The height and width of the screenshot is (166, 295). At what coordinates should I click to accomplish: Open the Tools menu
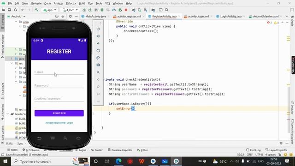tap(99, 3)
